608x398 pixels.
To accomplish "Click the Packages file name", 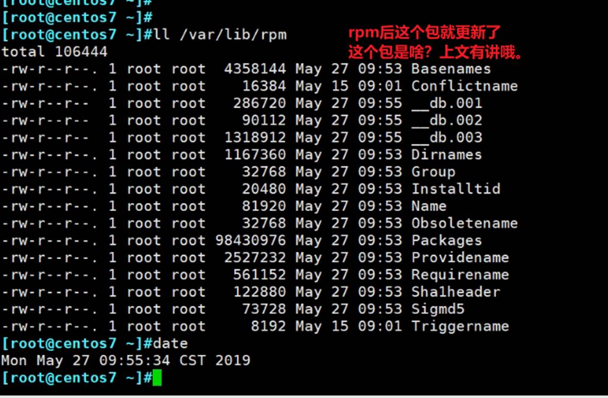I will (x=446, y=240).
